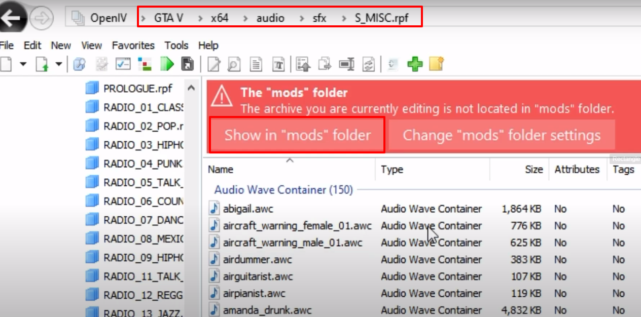Viewport: 641px width, 317px height.
Task: Expand the audio breadcrumb chevron
Action: point(246,19)
